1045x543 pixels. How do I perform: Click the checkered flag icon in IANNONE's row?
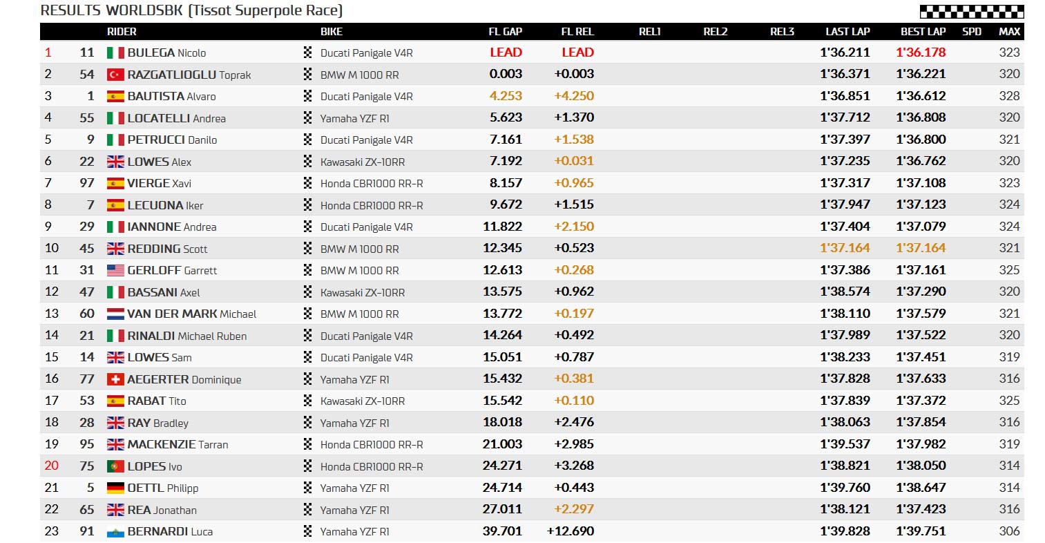click(x=308, y=227)
